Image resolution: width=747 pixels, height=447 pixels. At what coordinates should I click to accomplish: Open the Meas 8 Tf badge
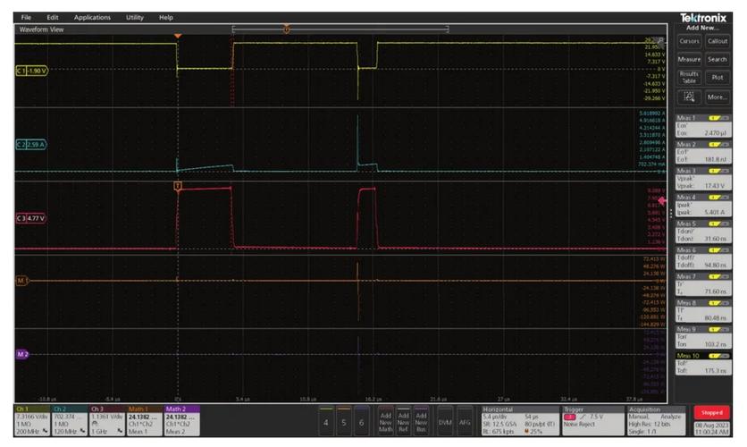pos(703,311)
